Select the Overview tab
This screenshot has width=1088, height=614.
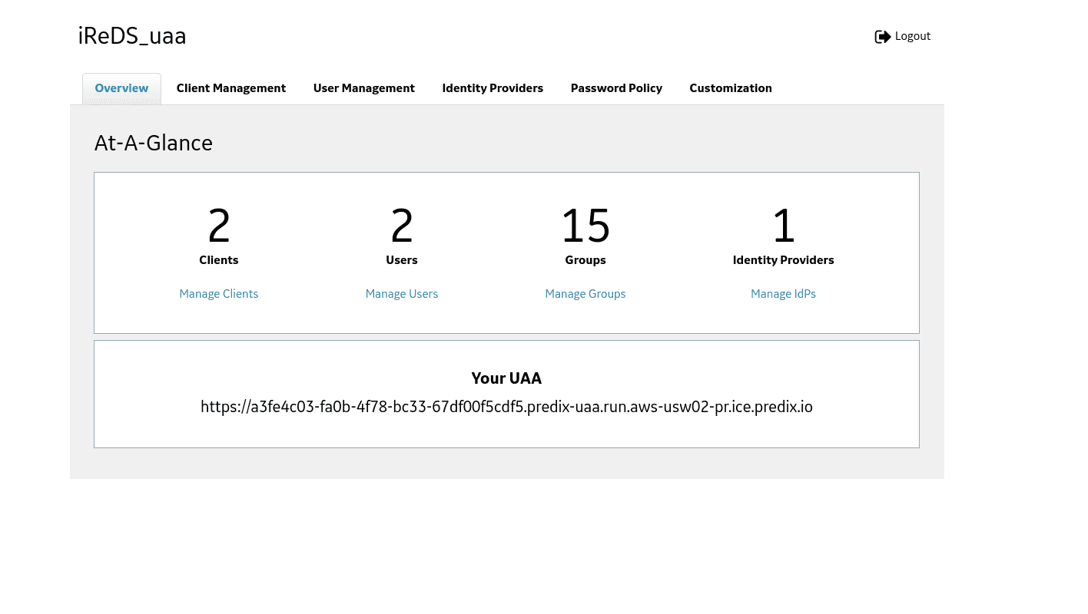point(121,88)
